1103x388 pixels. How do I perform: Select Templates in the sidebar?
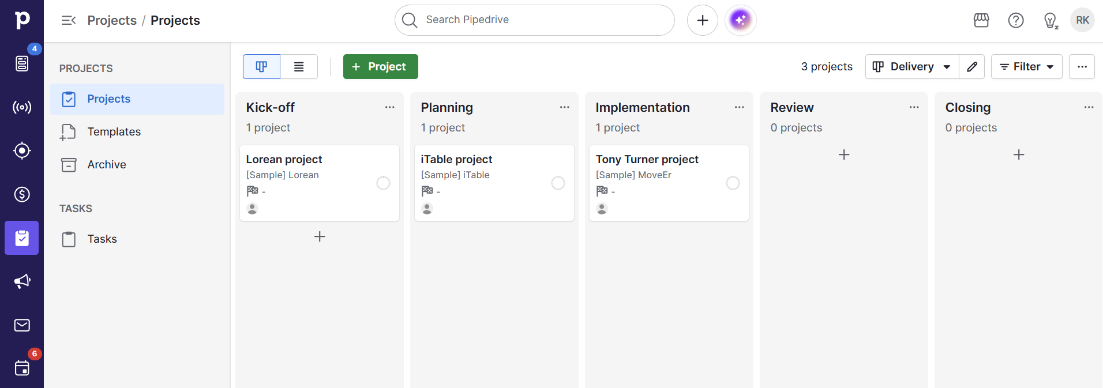tap(137, 132)
